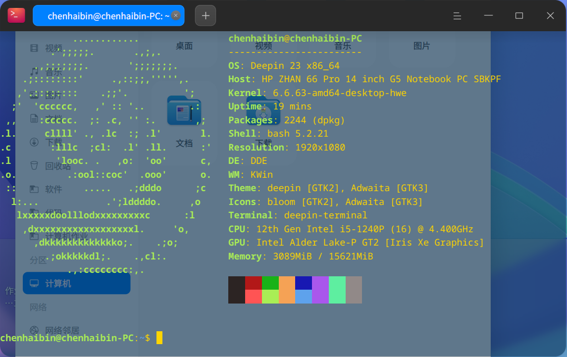Click the "WM: KWin" line

coord(251,175)
